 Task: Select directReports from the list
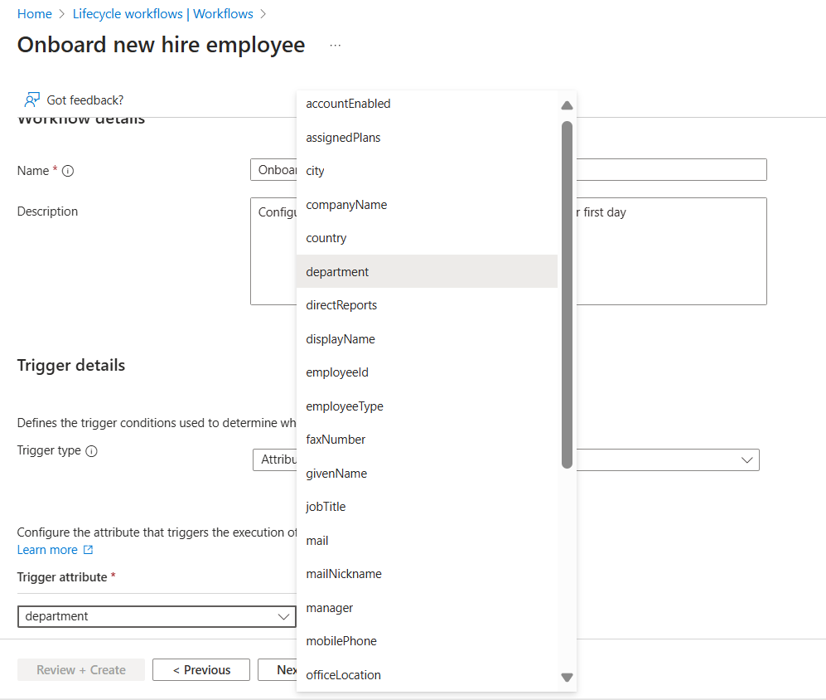[x=427, y=305]
